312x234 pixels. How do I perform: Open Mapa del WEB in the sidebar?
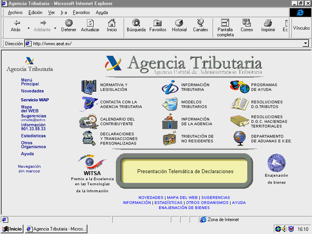[x=30, y=109]
